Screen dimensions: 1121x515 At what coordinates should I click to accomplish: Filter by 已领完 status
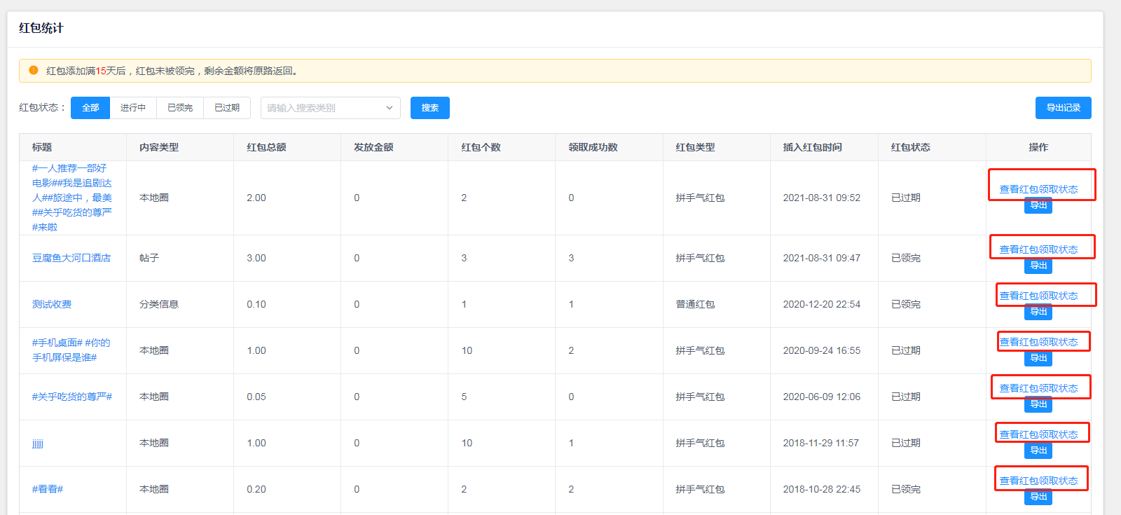180,108
